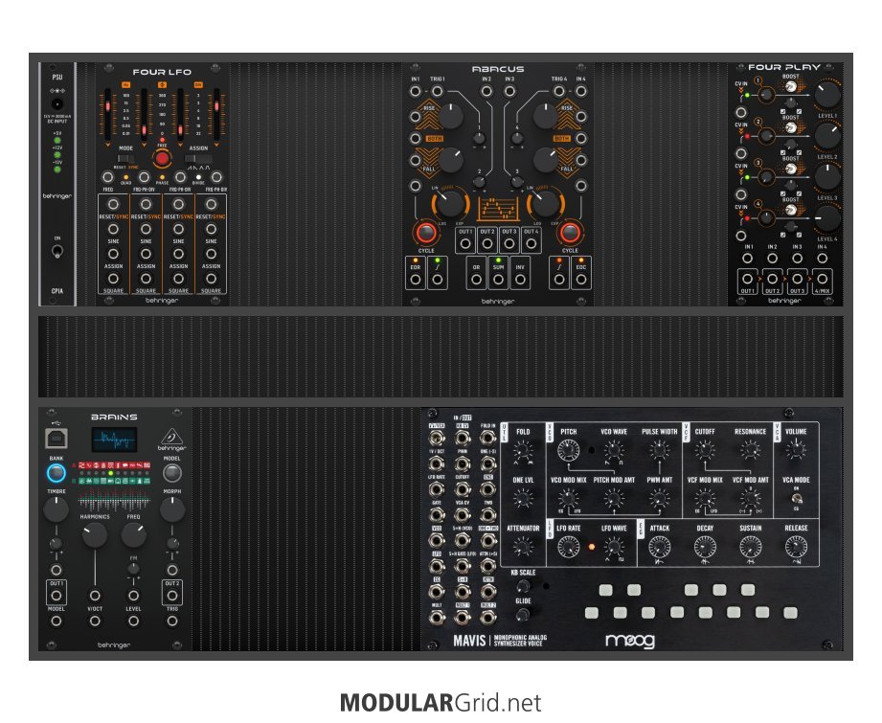882x723 pixels.
Task: Click the Mavis GATE patch jack
Action: tap(437, 514)
